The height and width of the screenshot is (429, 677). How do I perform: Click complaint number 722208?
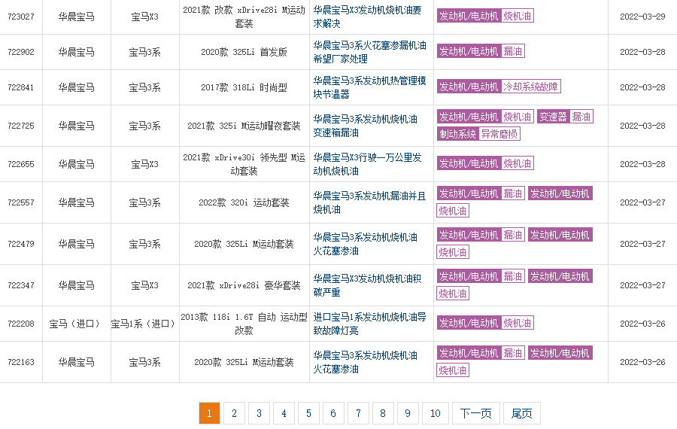(21, 324)
